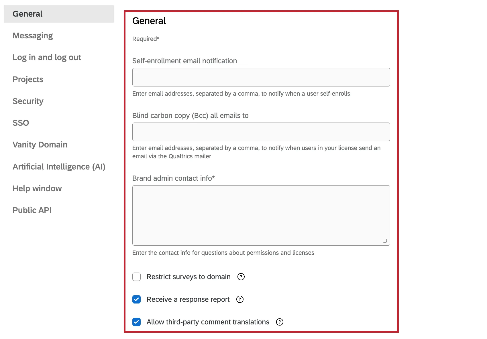Click the Blind carbon copy emails field
This screenshot has width=487, height=339.
(261, 132)
